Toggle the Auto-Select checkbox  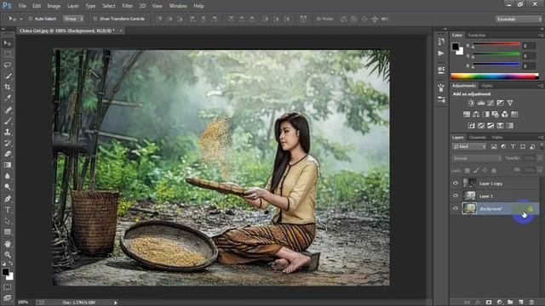[31, 19]
